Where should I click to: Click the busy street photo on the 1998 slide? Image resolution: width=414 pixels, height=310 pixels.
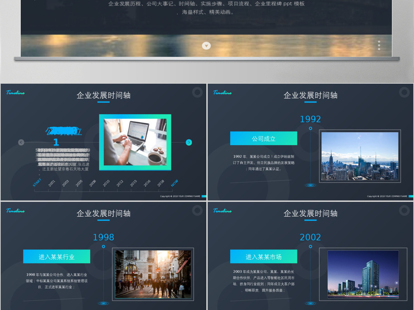pos(153,274)
